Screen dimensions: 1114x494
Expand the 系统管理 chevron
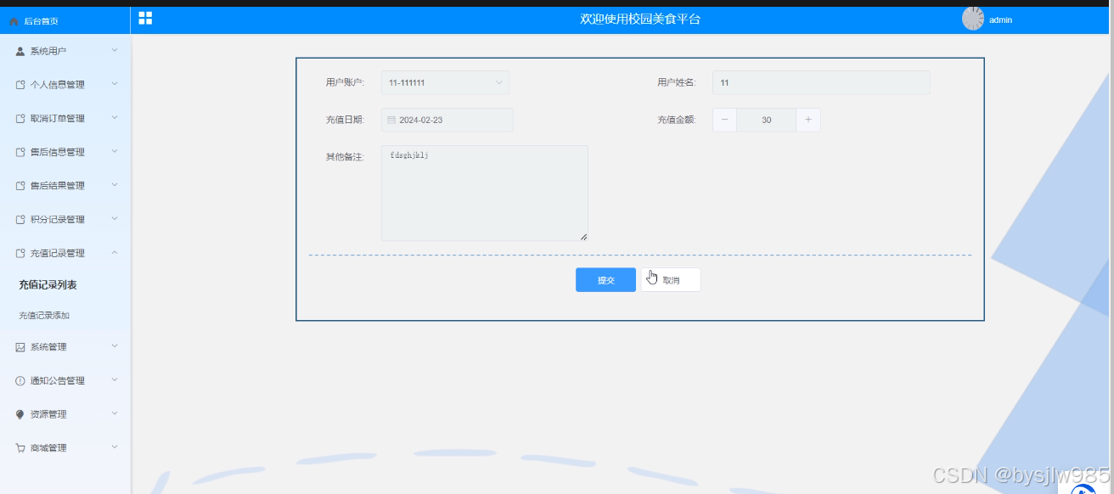(115, 346)
